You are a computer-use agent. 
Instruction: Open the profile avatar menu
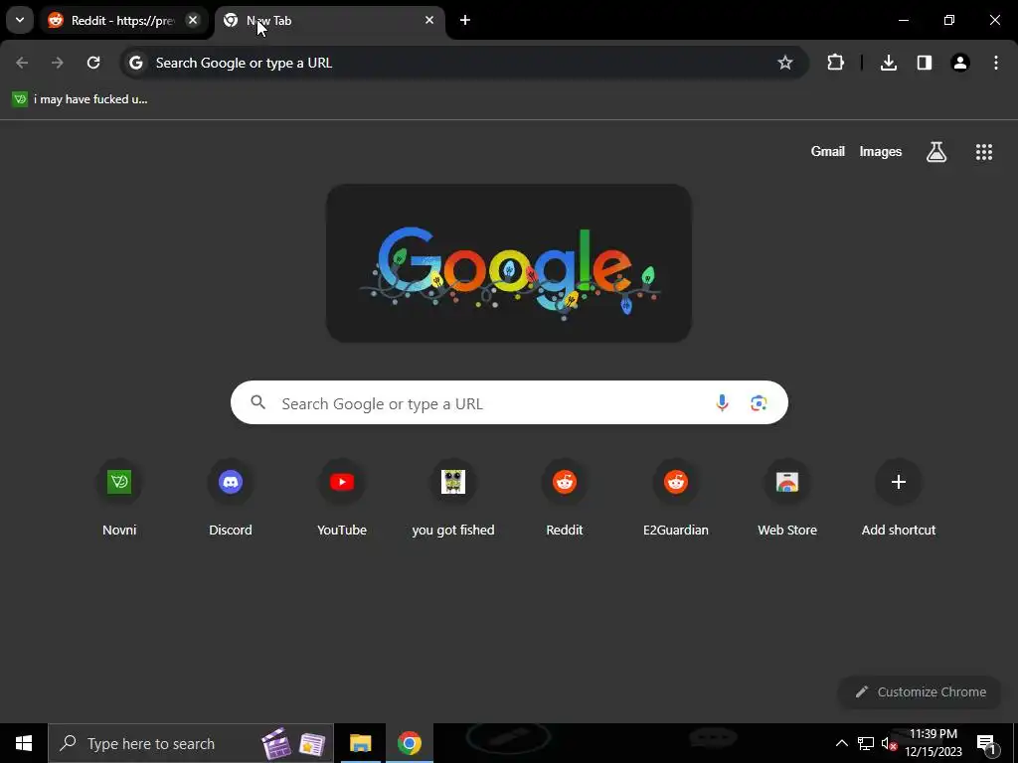click(x=960, y=63)
